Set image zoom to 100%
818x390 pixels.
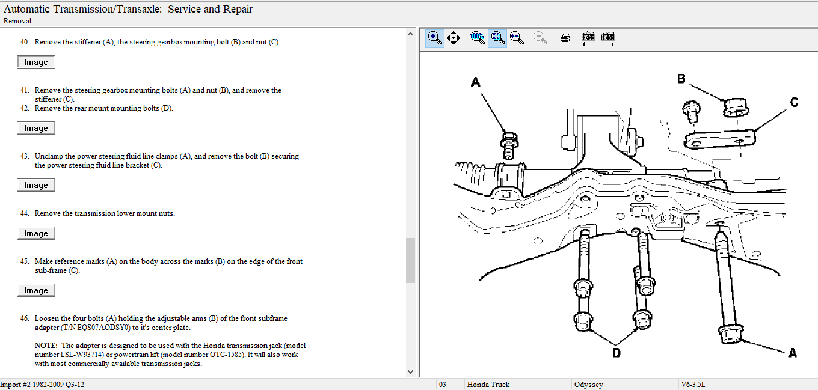[x=478, y=38]
